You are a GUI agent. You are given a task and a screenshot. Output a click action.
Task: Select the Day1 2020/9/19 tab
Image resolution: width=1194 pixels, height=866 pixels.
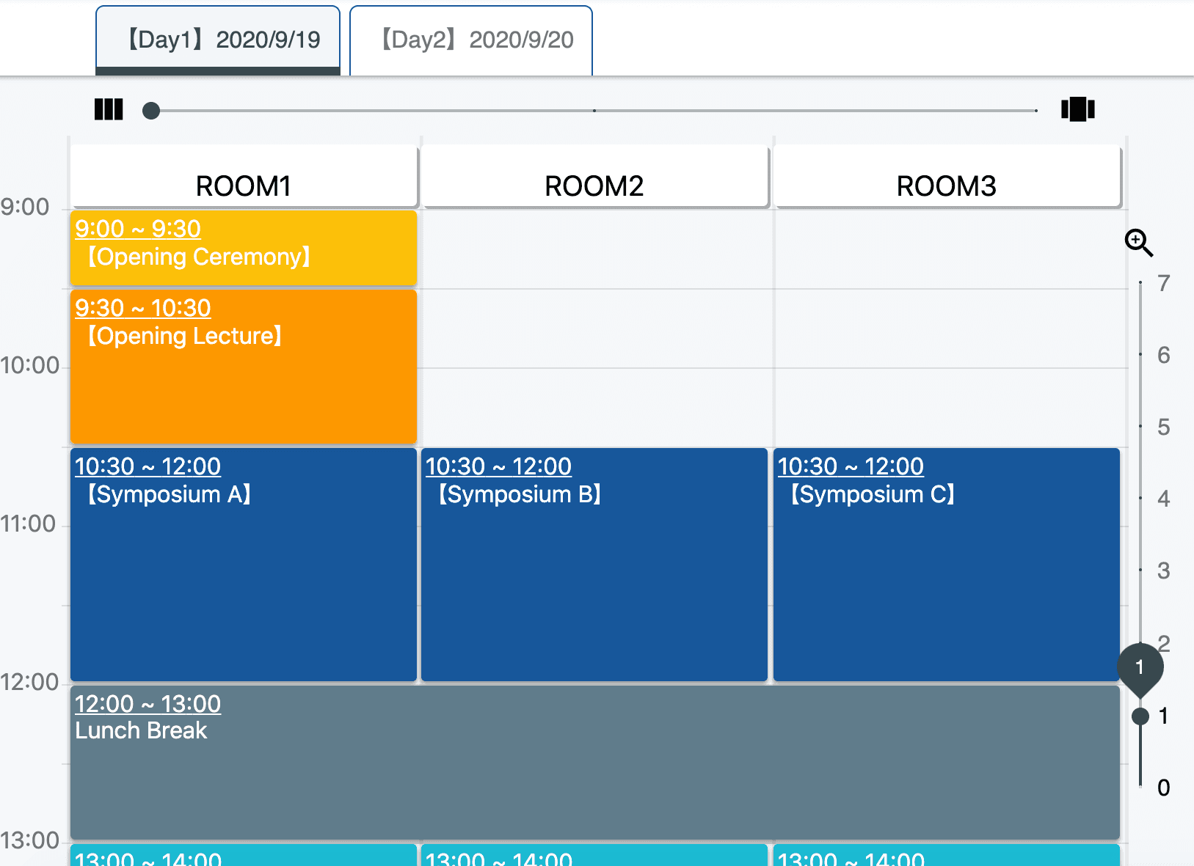click(x=218, y=40)
